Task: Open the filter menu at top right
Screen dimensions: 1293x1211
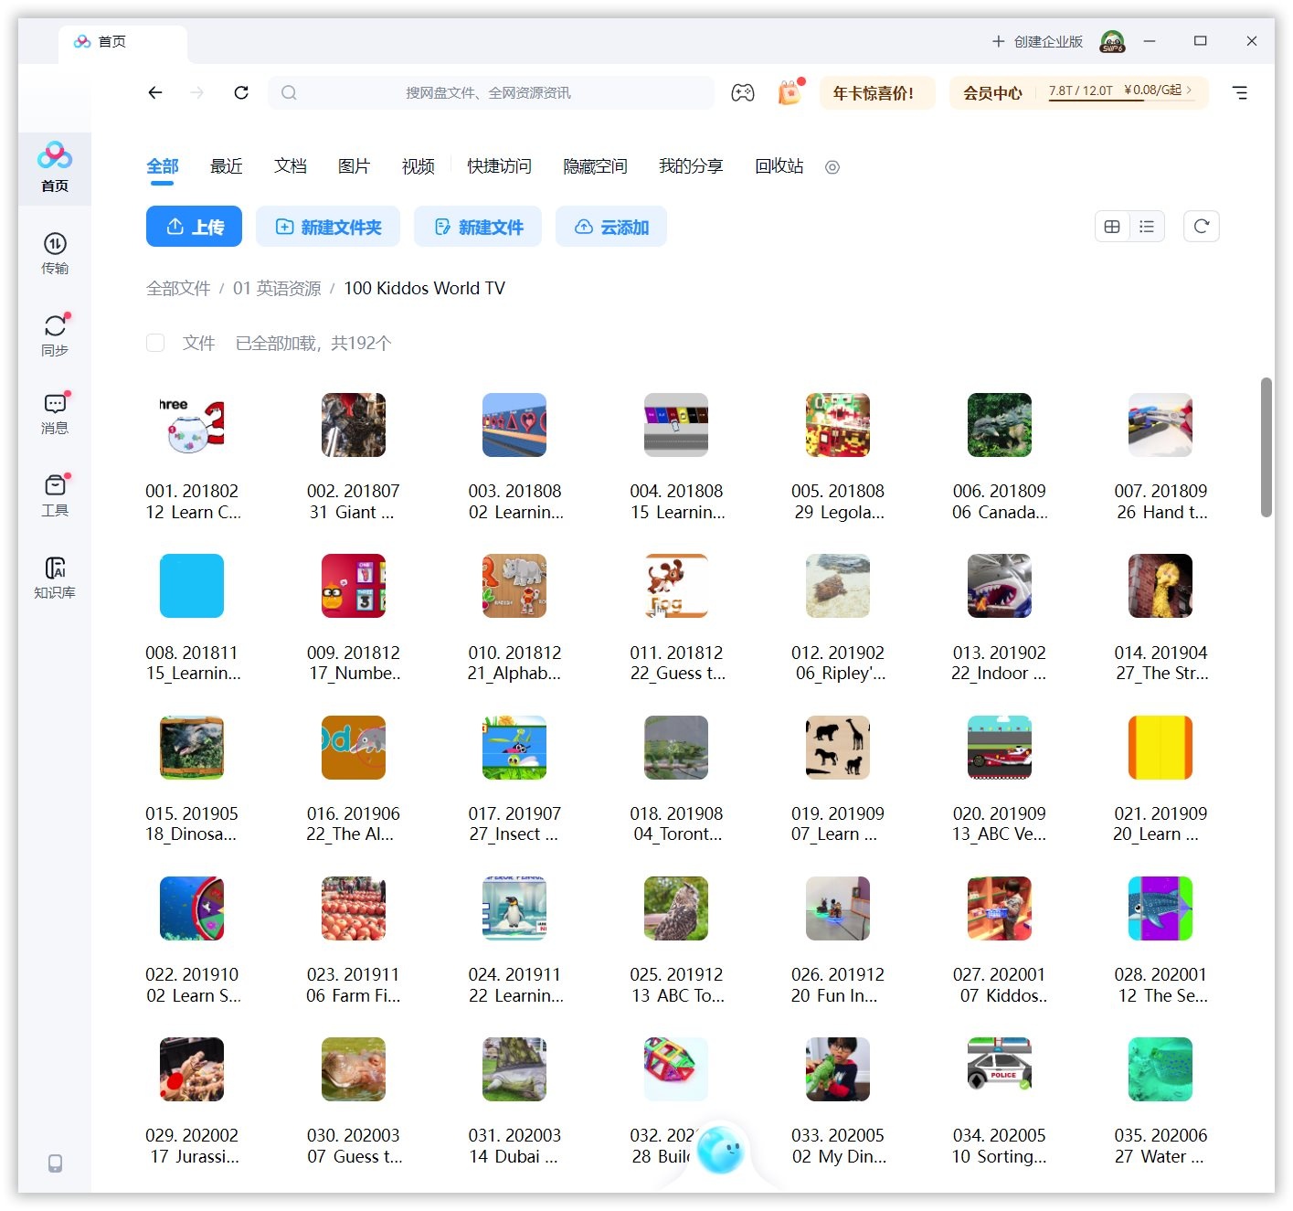Action: (1240, 91)
